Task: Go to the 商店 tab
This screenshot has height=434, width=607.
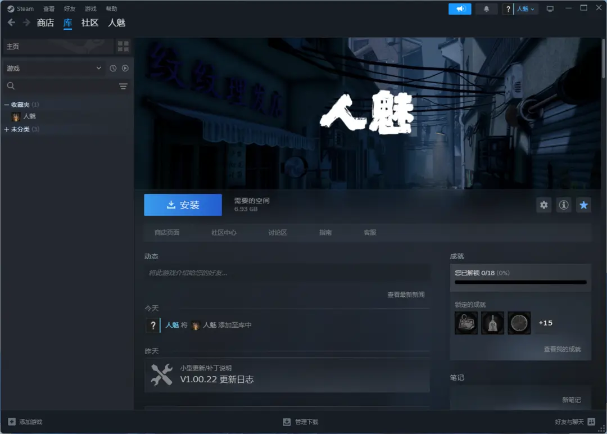Action: click(46, 23)
